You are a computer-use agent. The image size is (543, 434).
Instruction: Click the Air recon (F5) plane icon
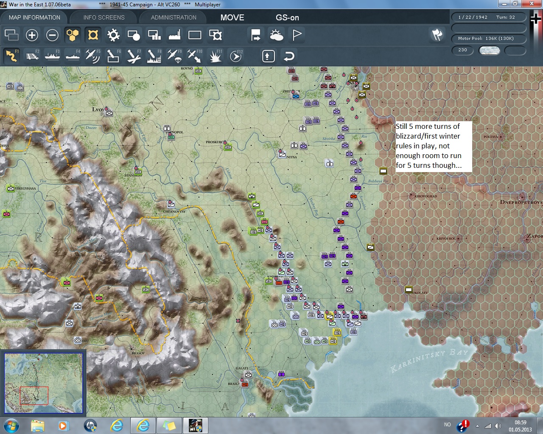92,56
